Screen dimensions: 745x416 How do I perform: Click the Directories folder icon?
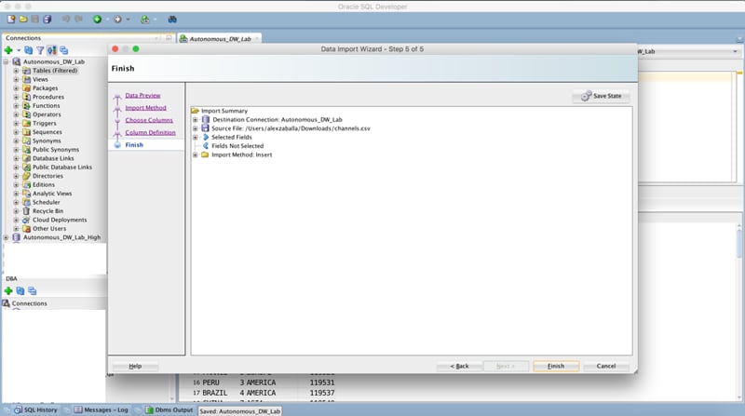(27, 176)
